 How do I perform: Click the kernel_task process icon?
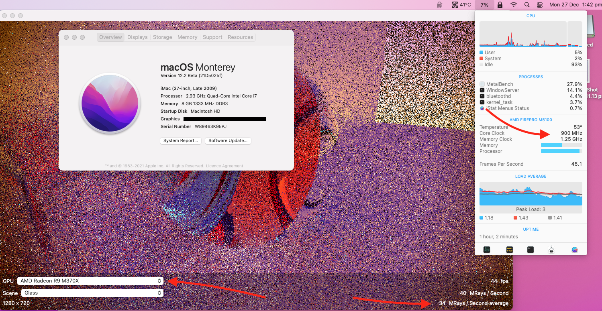pyautogui.click(x=482, y=102)
